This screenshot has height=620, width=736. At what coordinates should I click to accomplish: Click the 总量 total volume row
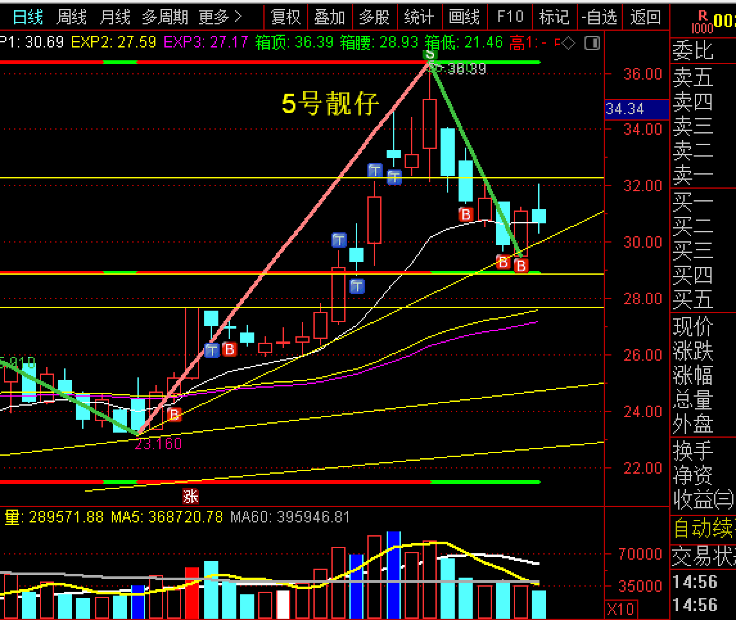pos(703,400)
